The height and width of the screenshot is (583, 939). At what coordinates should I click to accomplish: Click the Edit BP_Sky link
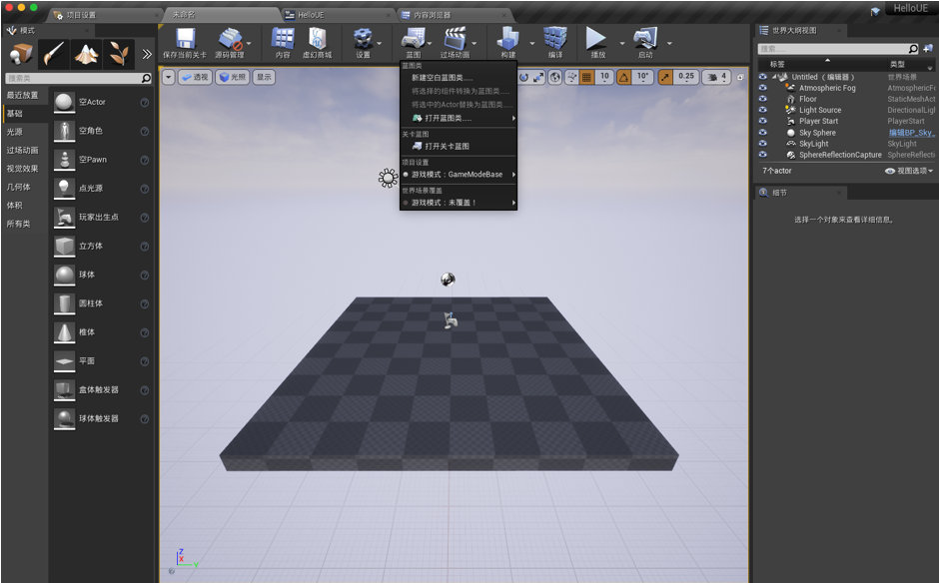(911, 133)
